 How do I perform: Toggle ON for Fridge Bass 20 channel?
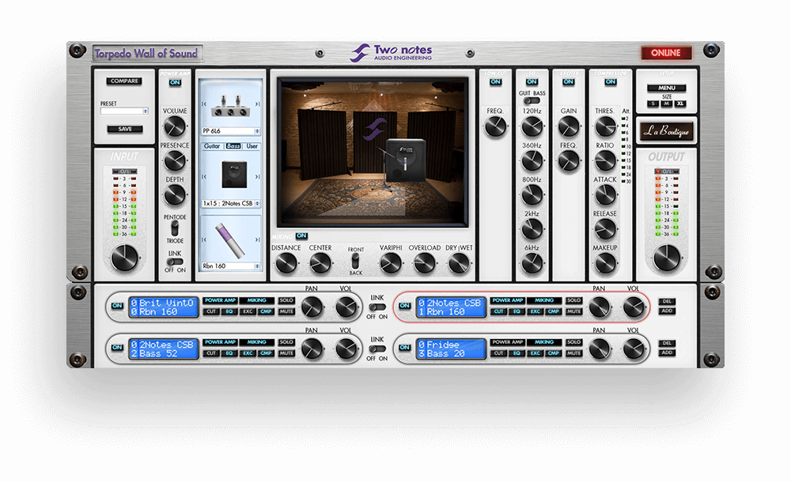click(404, 348)
